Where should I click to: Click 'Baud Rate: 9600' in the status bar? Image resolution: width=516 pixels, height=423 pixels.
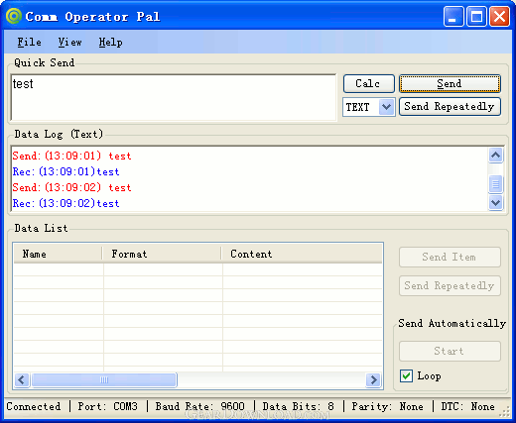(200, 406)
